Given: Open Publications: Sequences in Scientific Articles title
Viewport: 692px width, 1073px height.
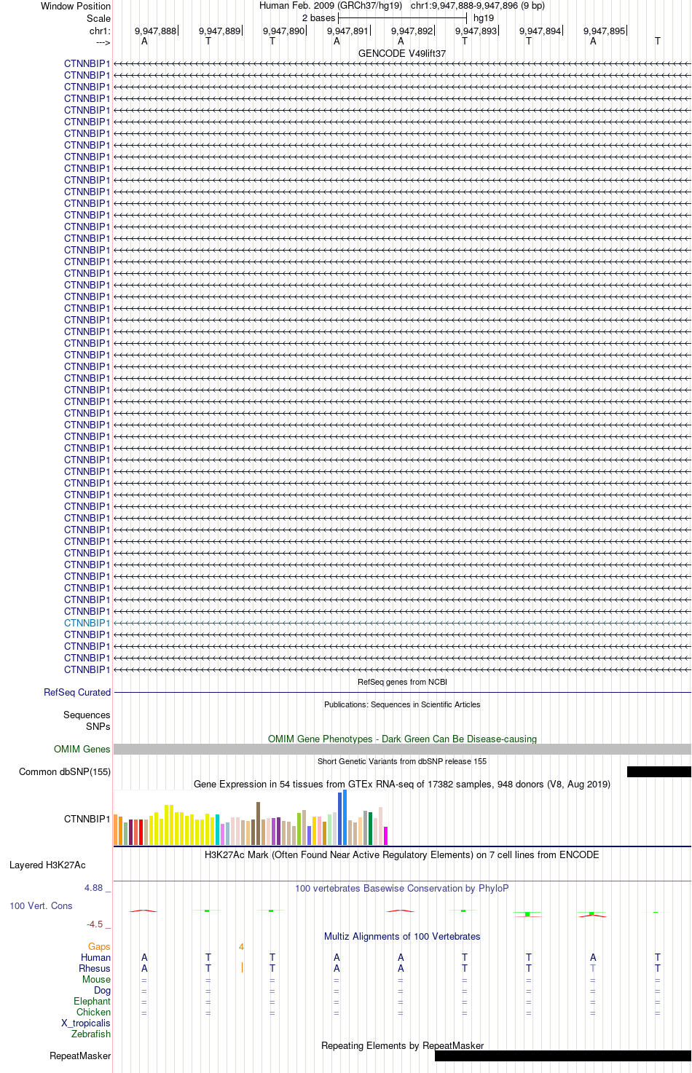Looking at the screenshot, I should click(402, 705).
